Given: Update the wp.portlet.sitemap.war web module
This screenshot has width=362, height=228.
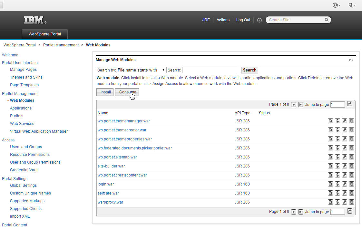Looking at the screenshot, I should point(338,157).
